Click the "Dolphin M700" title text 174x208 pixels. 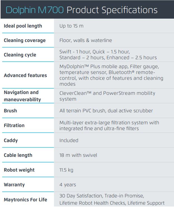(35, 10)
